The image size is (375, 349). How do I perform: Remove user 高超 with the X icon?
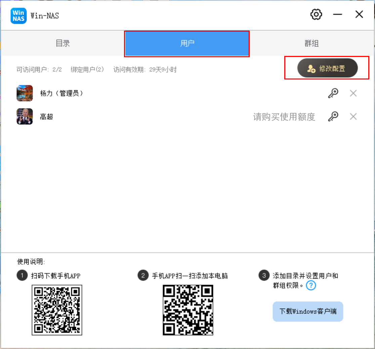(x=353, y=117)
